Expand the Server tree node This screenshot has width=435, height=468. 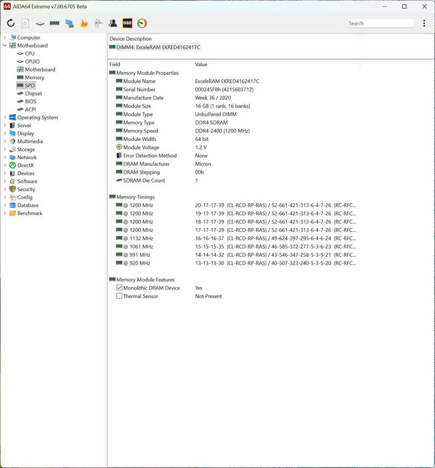coord(5,126)
